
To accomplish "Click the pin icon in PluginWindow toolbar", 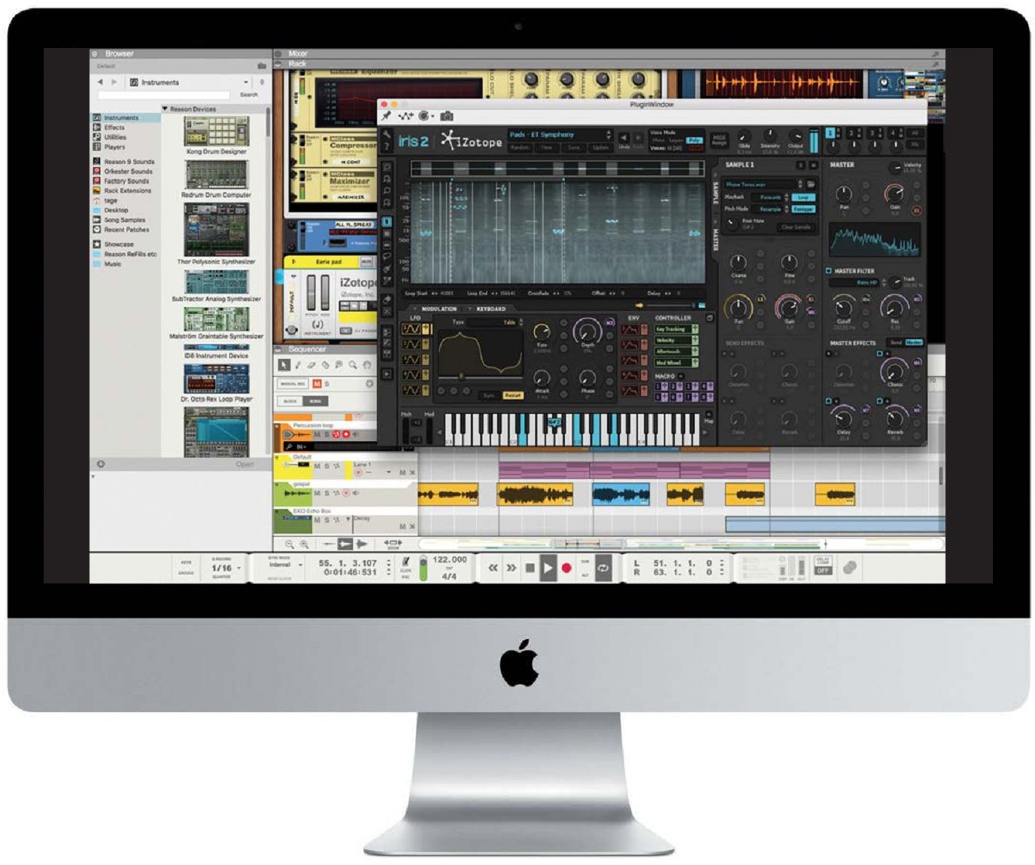I will click(x=387, y=116).
